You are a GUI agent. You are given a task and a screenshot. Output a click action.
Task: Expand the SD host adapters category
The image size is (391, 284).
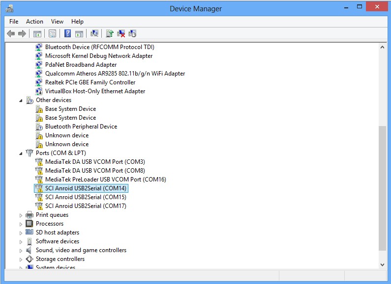pyautogui.click(x=21, y=233)
